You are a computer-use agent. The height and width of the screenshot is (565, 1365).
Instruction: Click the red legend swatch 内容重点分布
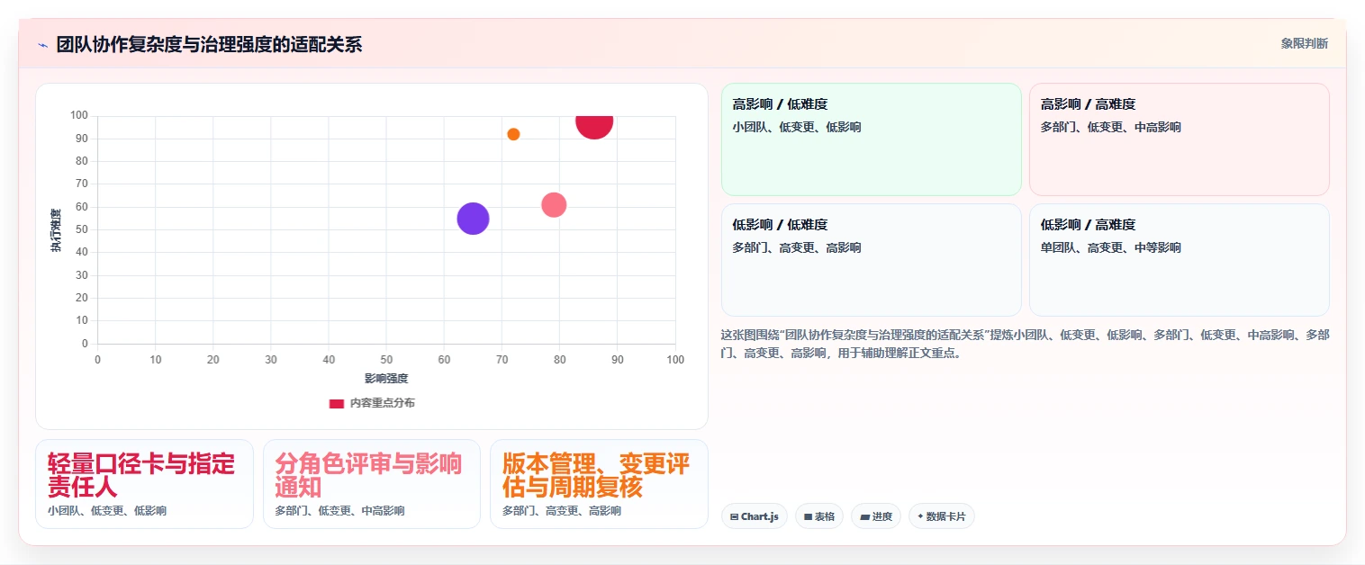[337, 403]
